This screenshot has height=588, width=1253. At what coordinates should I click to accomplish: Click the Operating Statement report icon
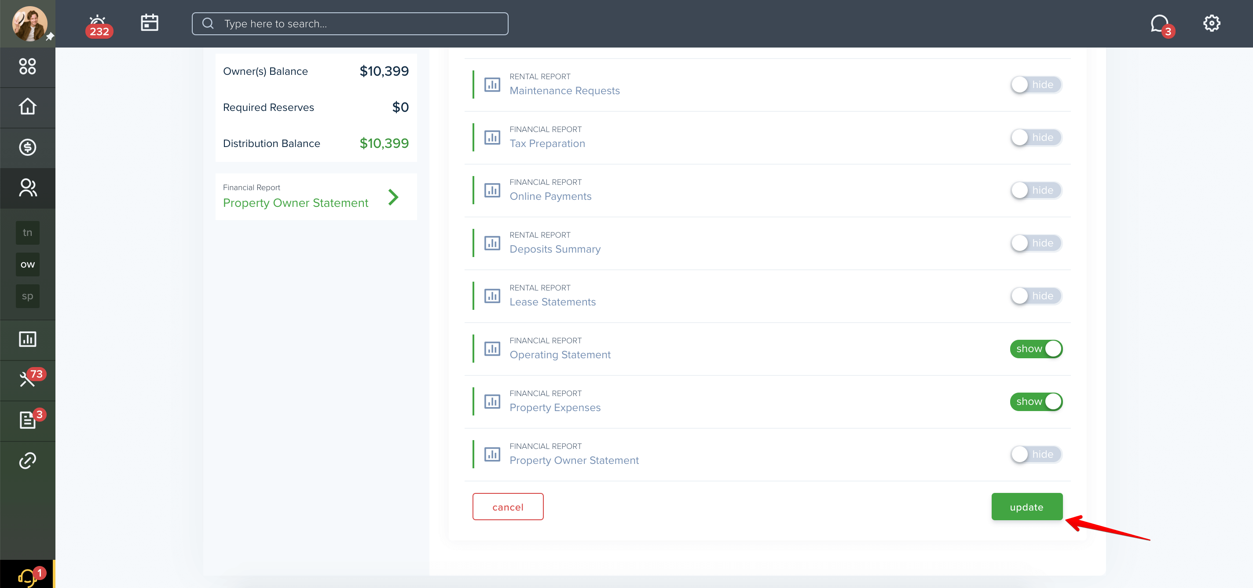(x=492, y=349)
